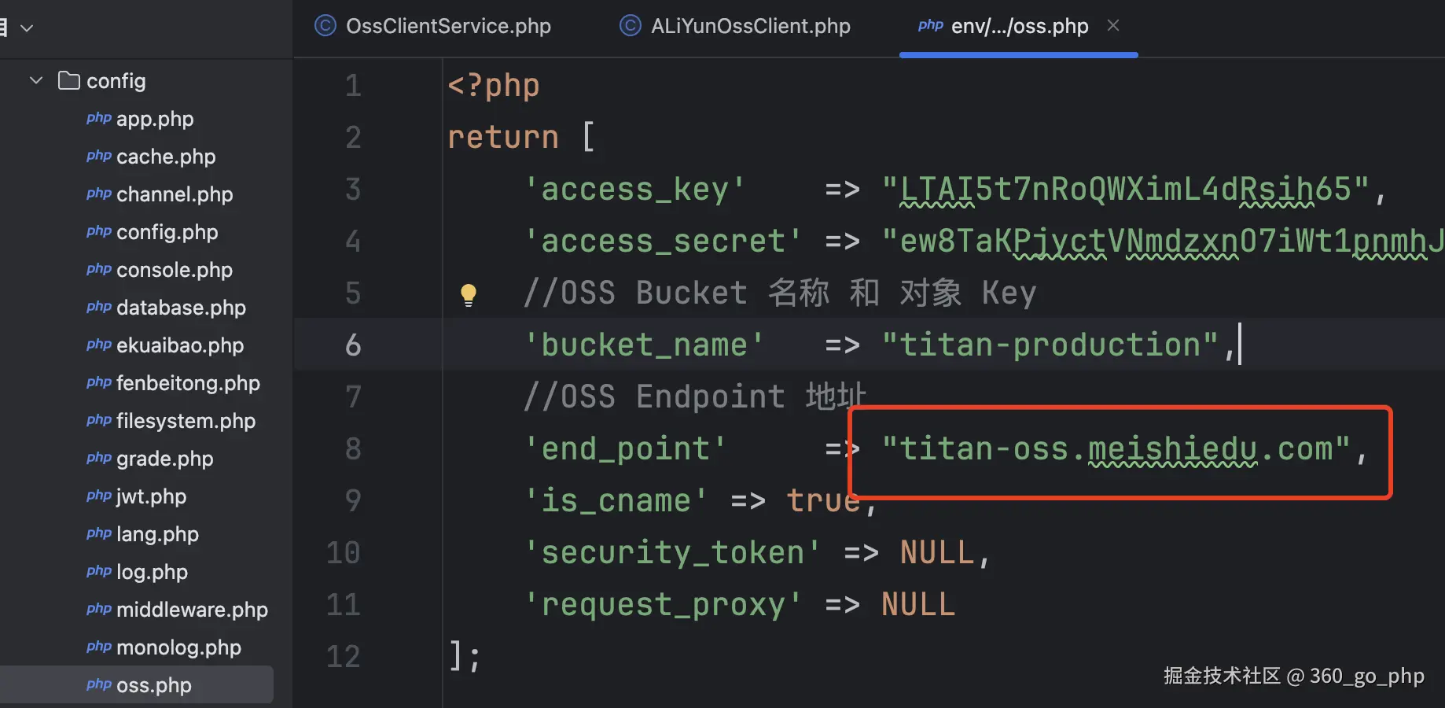Click the yellow lightbulb quick-fix icon
1445x708 pixels.
click(x=469, y=294)
